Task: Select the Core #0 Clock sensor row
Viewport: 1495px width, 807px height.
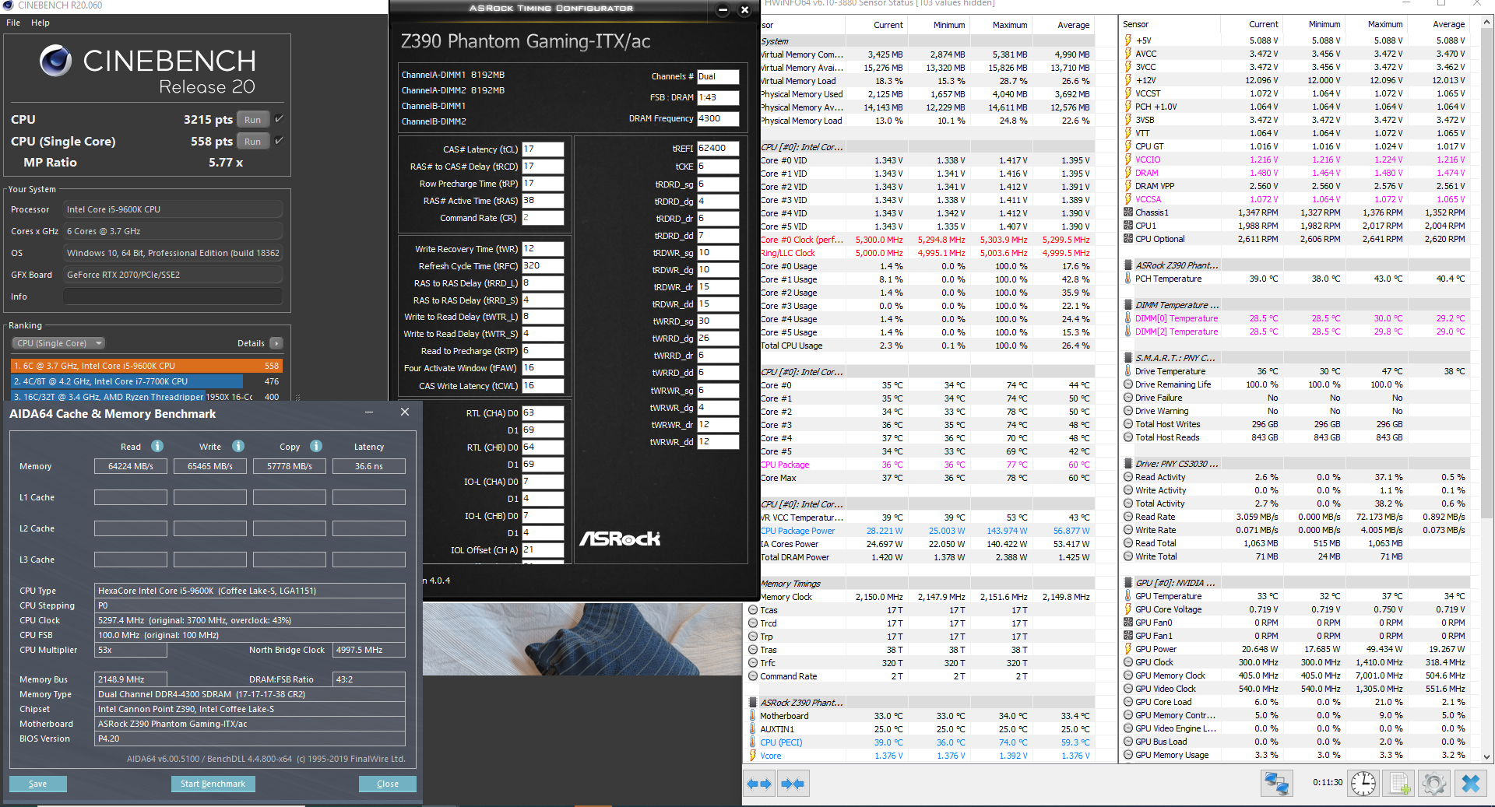Action: pyautogui.click(x=927, y=240)
